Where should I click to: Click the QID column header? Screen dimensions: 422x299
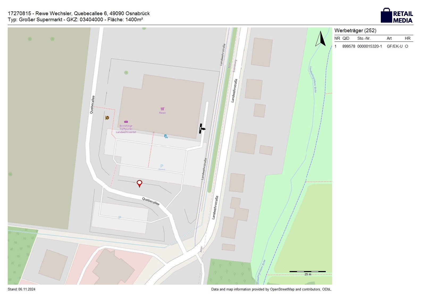pyautogui.click(x=346, y=38)
